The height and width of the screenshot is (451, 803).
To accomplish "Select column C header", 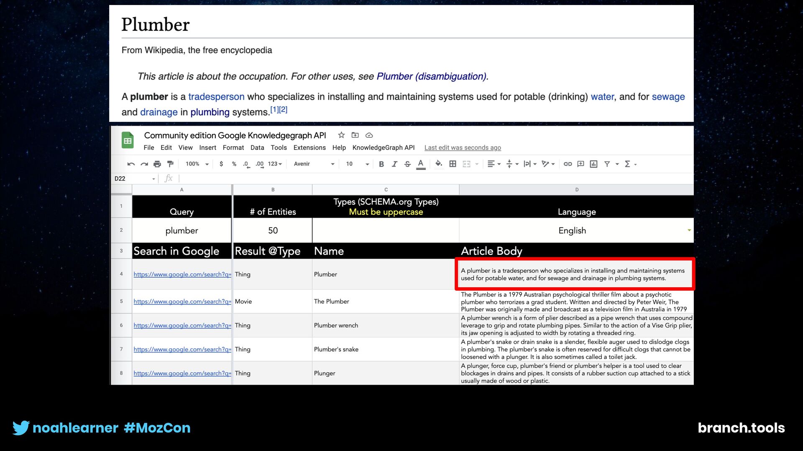I will [386, 190].
